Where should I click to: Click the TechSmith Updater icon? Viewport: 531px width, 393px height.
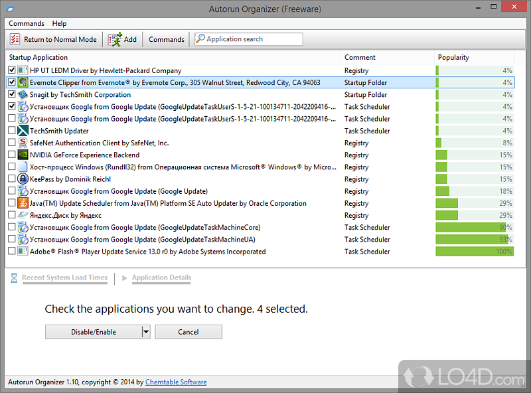point(23,131)
